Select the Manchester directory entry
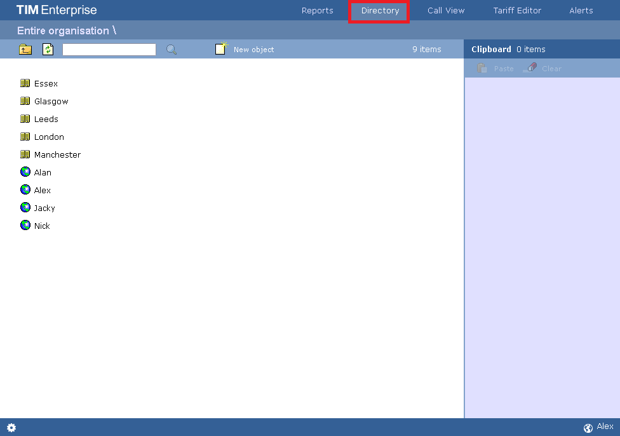620x436 pixels. [x=58, y=154]
